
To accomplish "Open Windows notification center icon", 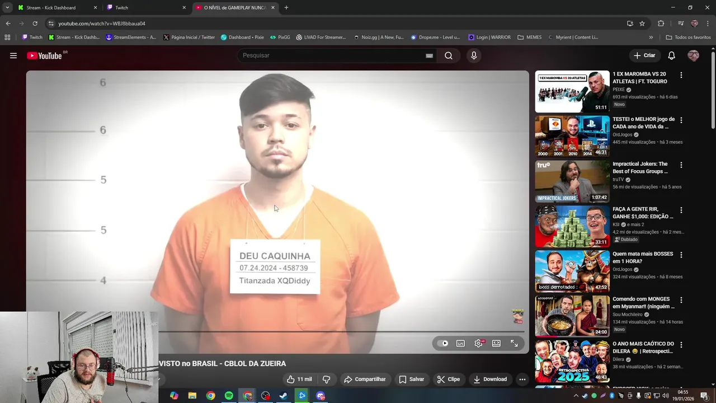I will pos(704,396).
